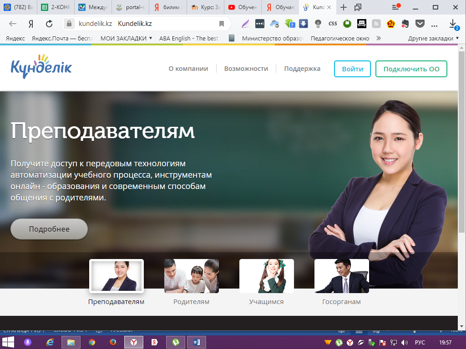Click the Күнделік logo

pos(41,67)
